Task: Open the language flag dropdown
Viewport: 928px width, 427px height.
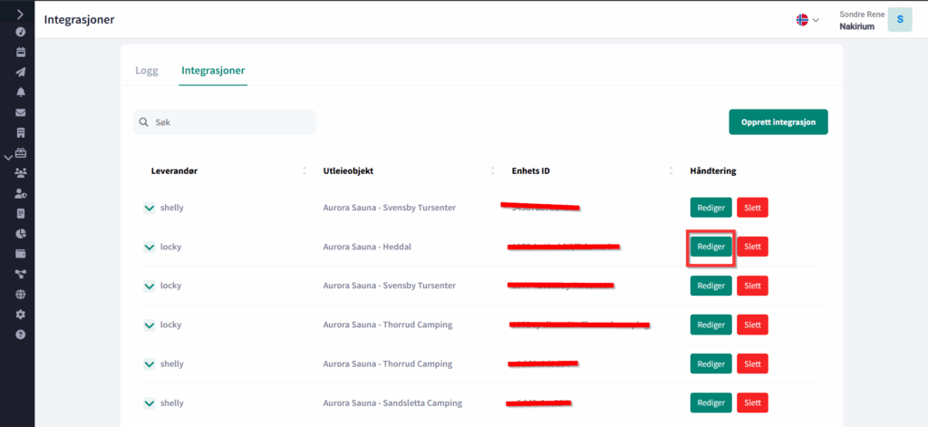Action: coord(807,20)
